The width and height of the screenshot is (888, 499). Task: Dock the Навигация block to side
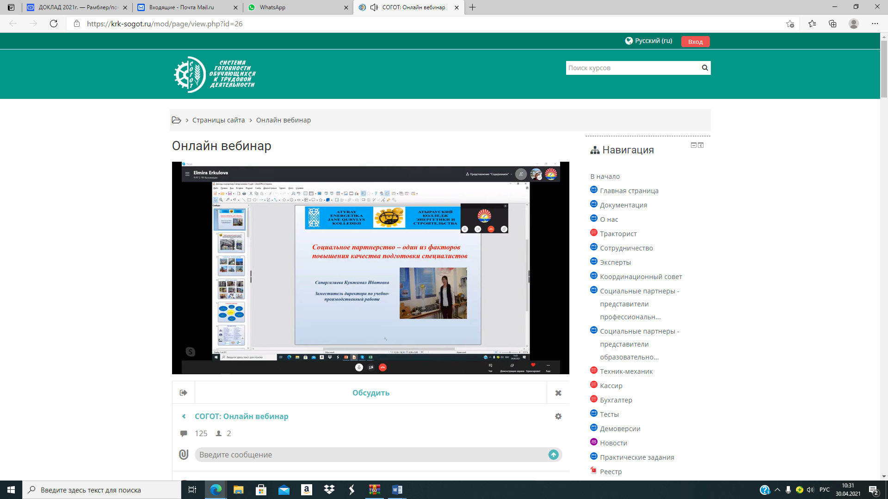click(x=701, y=145)
